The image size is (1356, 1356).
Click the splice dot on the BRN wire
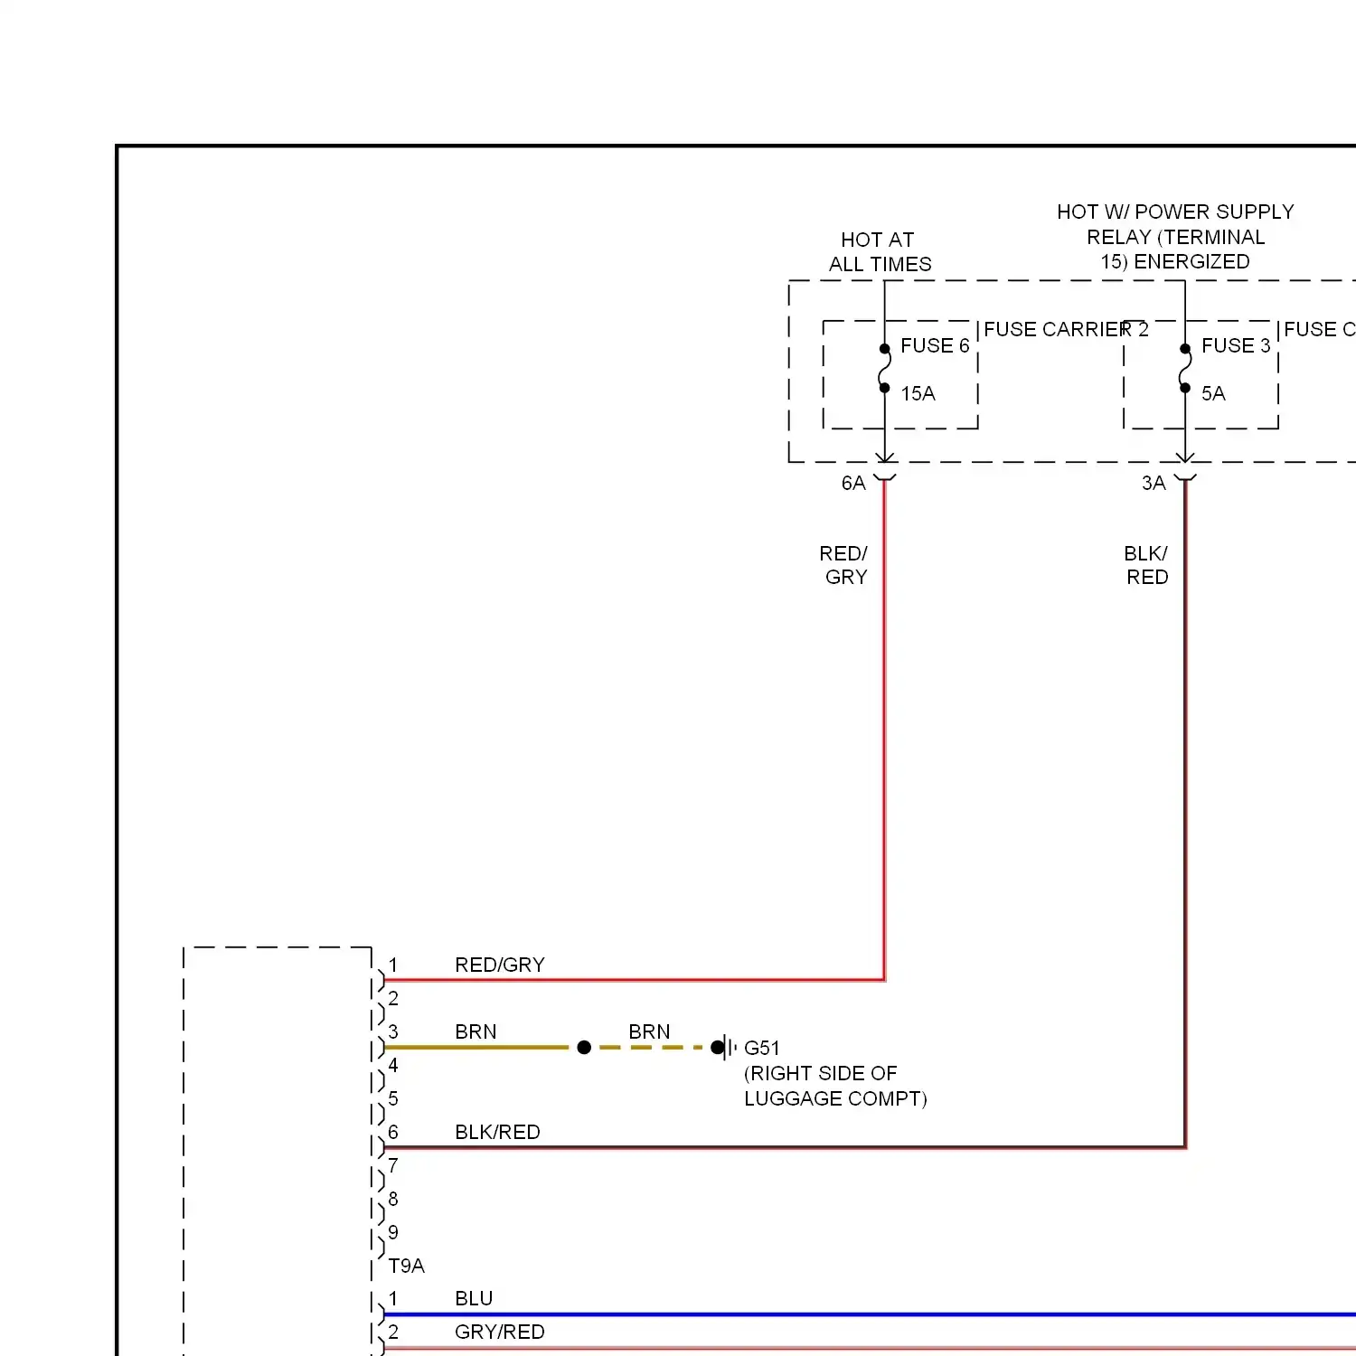click(x=584, y=1047)
